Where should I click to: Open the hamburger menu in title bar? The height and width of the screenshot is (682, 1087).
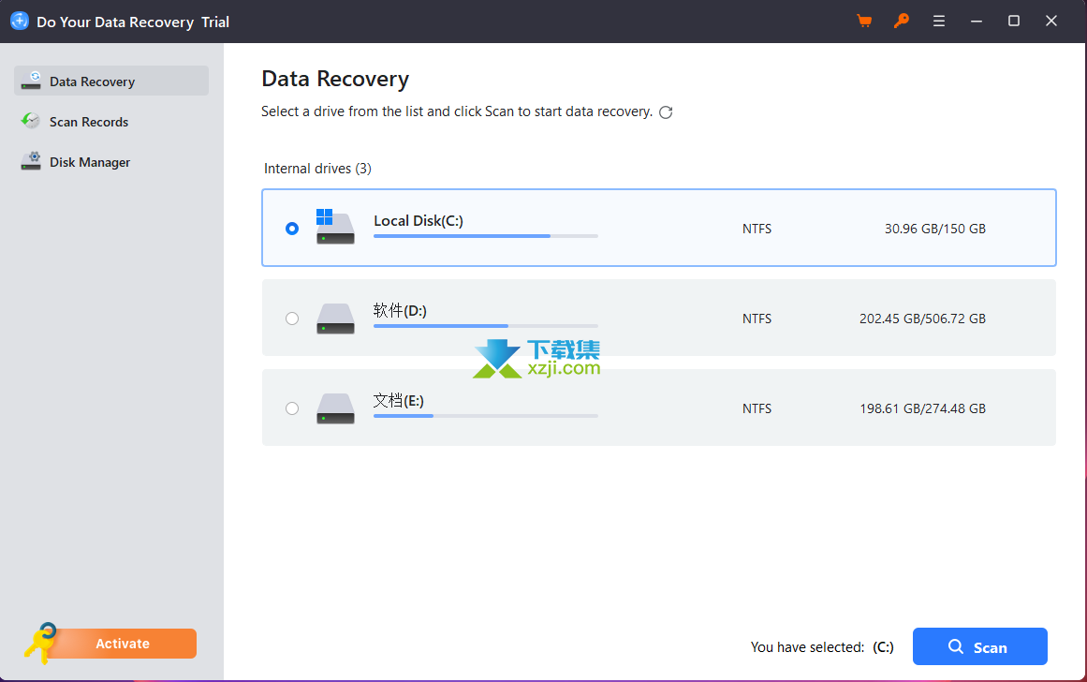pos(939,21)
